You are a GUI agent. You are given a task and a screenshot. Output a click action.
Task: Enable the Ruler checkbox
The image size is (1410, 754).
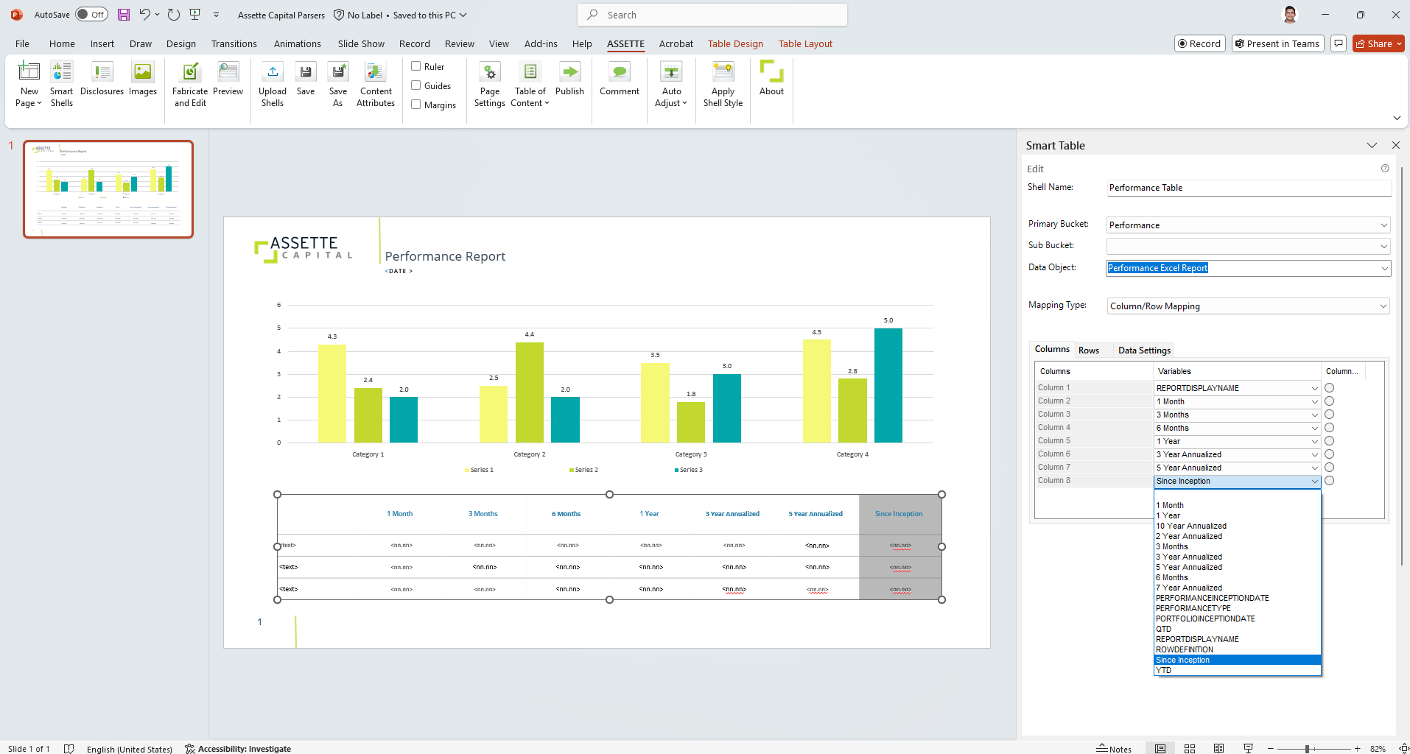pos(416,66)
